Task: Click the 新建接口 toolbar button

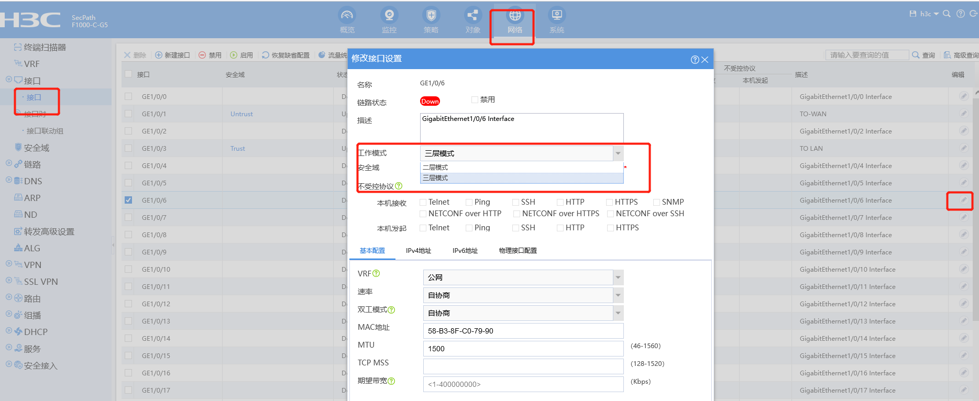Action: pyautogui.click(x=172, y=55)
